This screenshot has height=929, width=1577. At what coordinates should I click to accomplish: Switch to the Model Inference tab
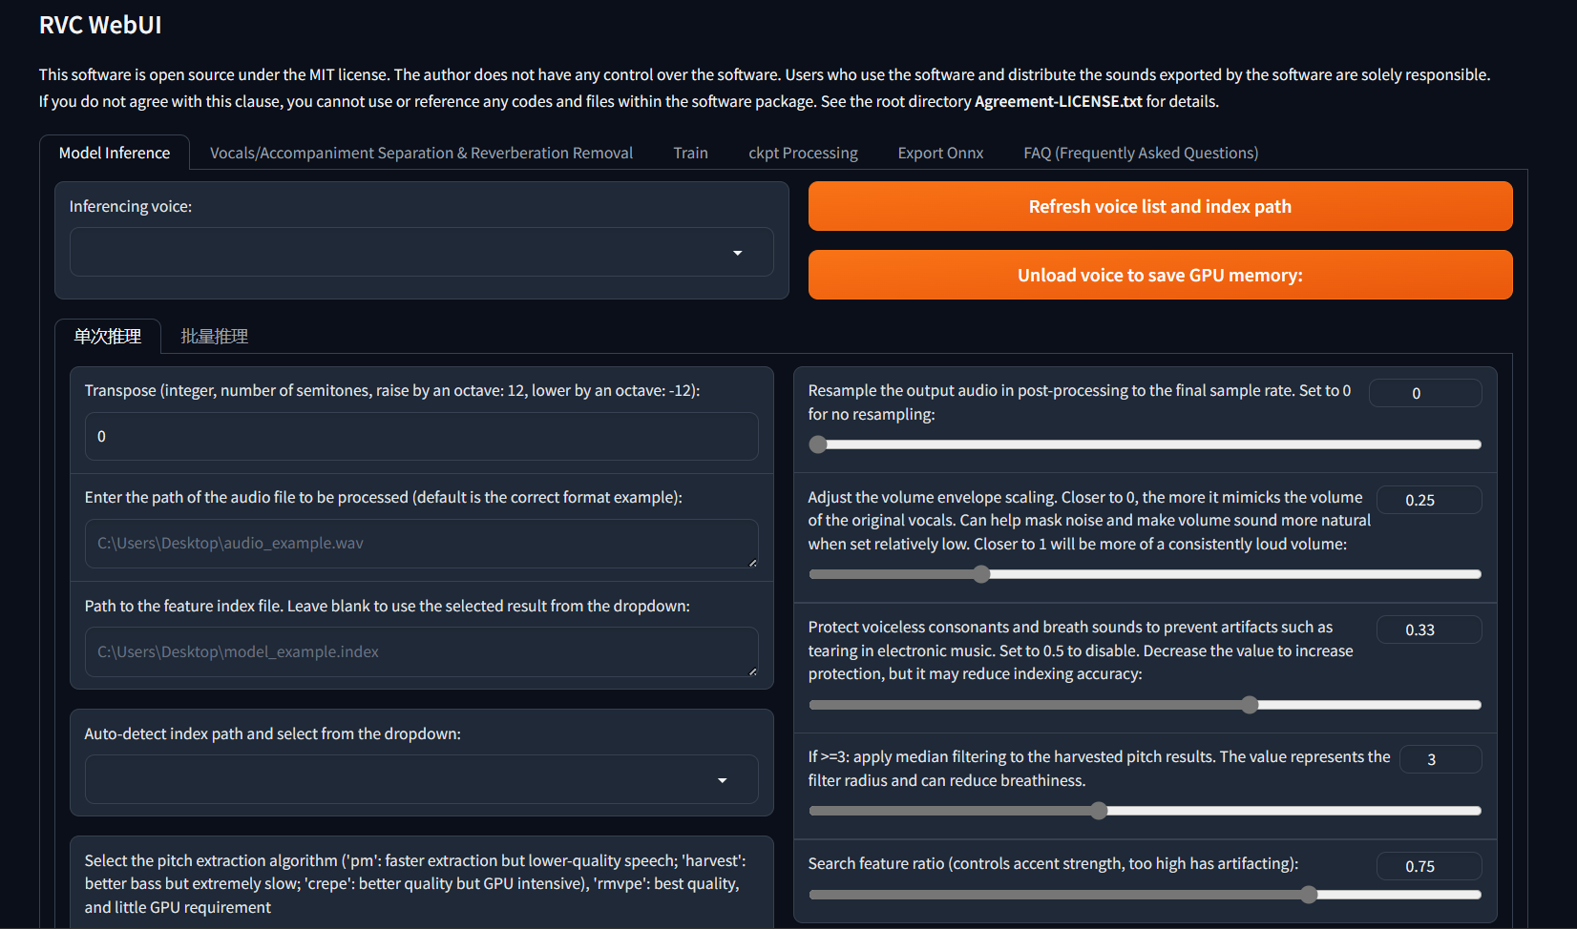(x=115, y=153)
